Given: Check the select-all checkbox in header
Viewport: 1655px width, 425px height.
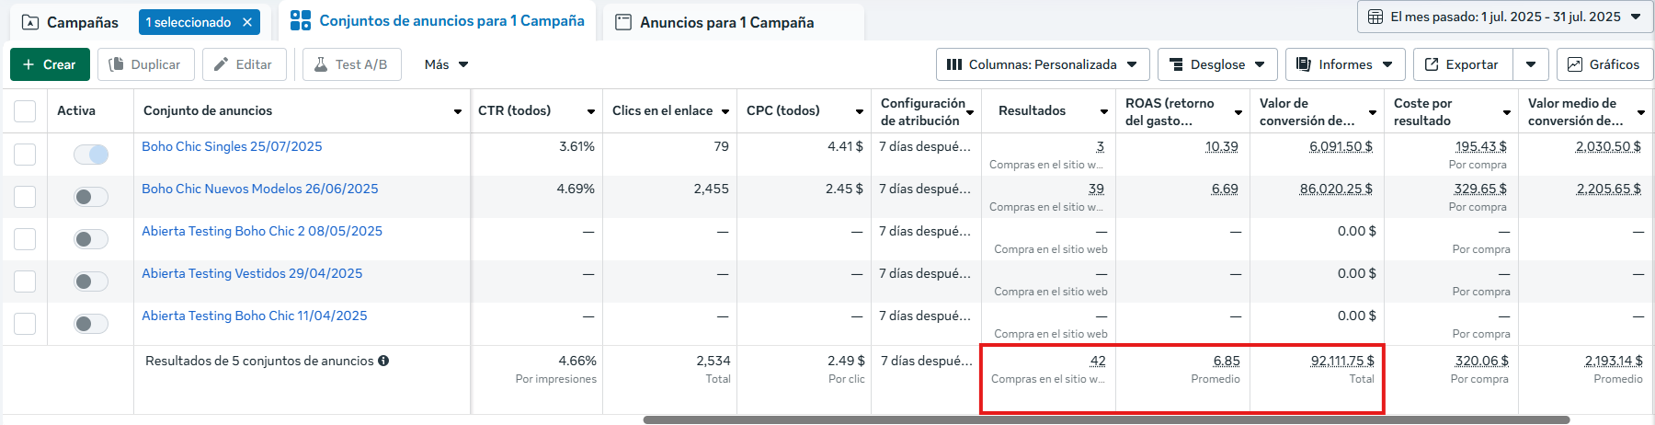Looking at the screenshot, I should (x=25, y=111).
